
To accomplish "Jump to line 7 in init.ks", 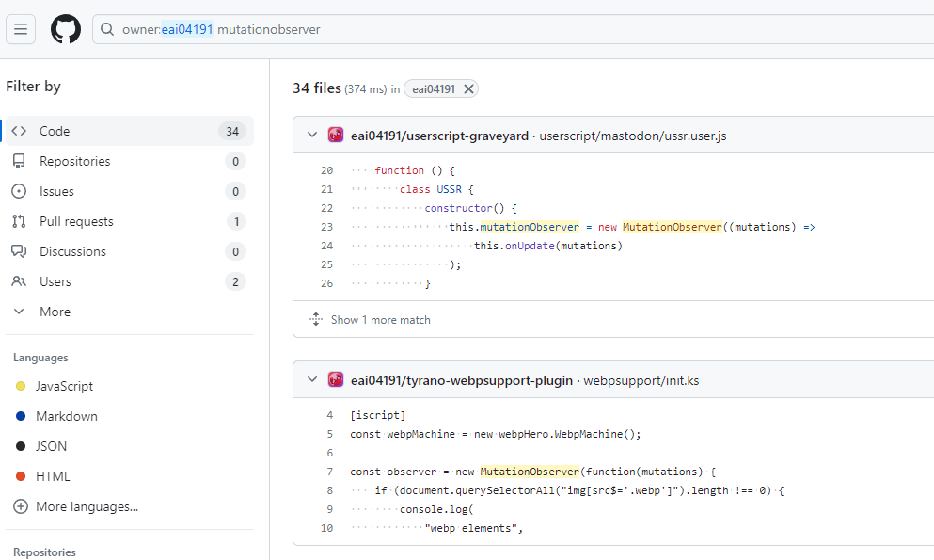I will 329,472.
